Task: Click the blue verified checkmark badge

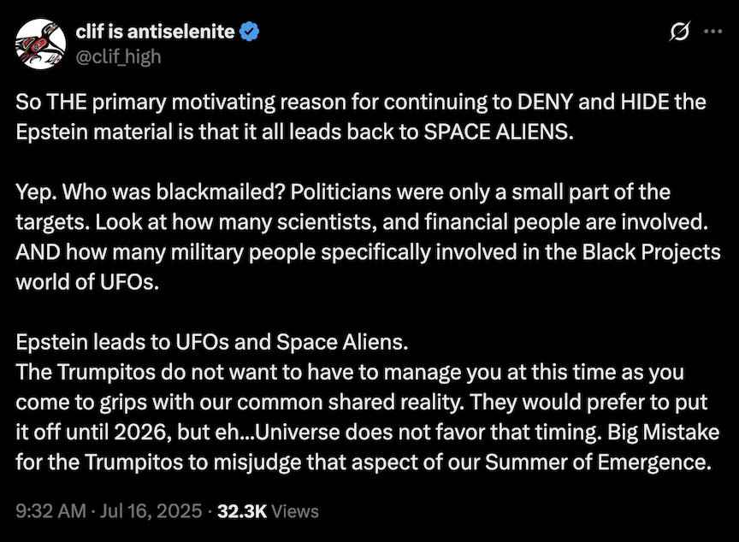Action: tap(250, 32)
